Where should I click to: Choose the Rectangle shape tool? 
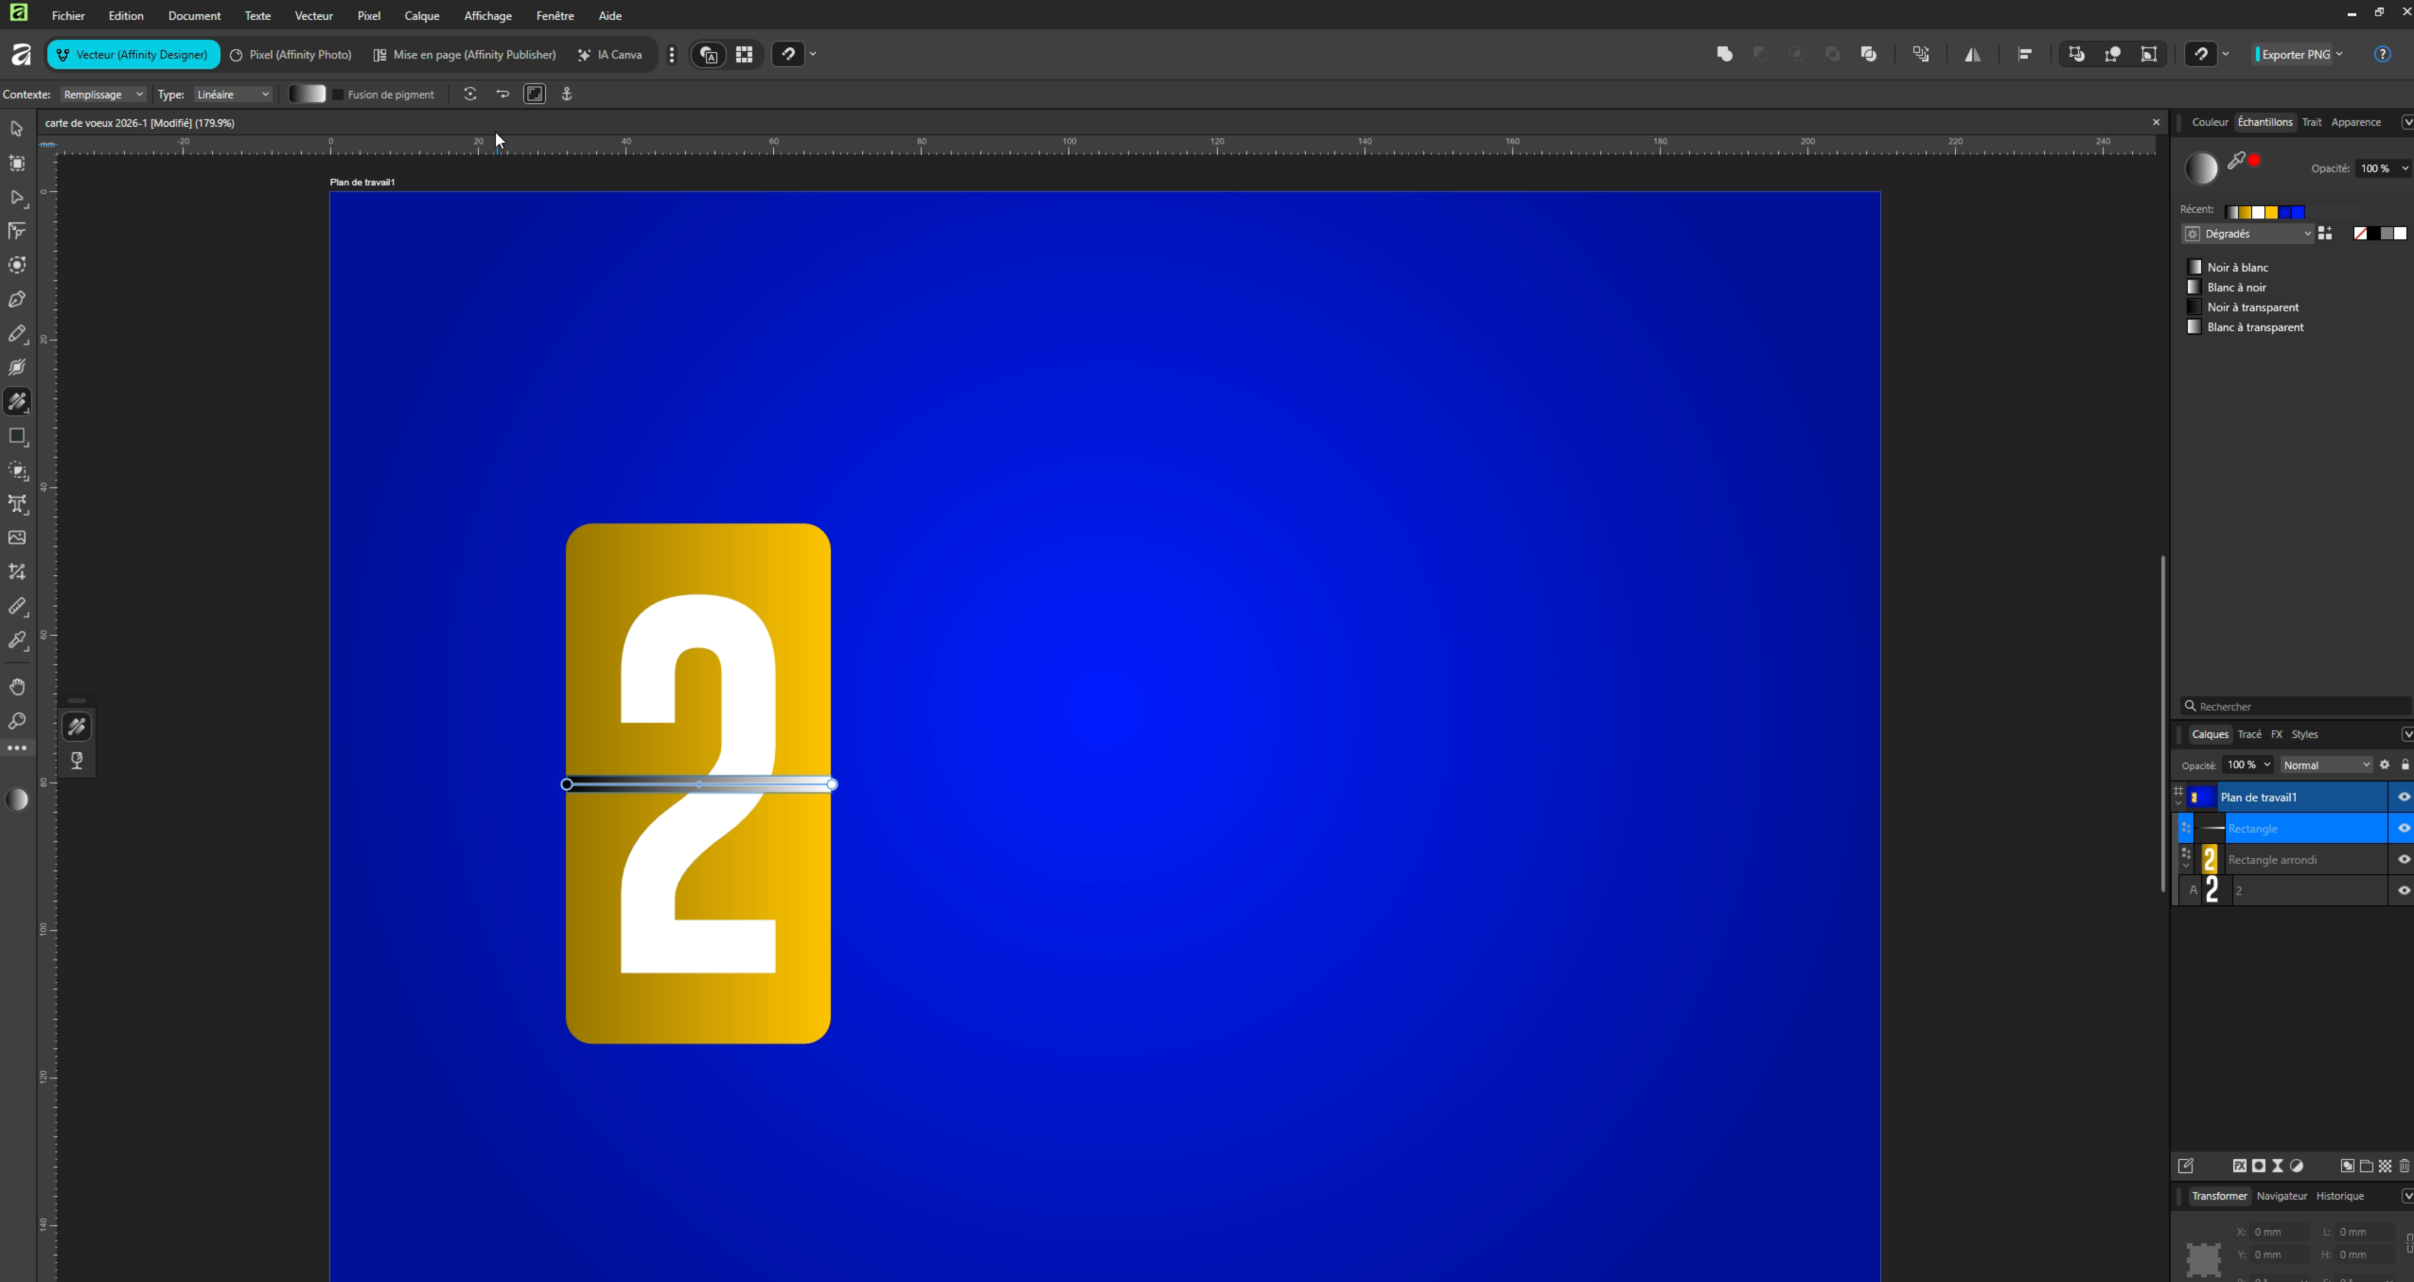click(x=17, y=436)
